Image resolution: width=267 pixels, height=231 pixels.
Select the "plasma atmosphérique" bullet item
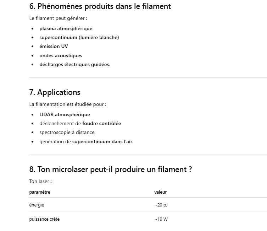click(66, 28)
